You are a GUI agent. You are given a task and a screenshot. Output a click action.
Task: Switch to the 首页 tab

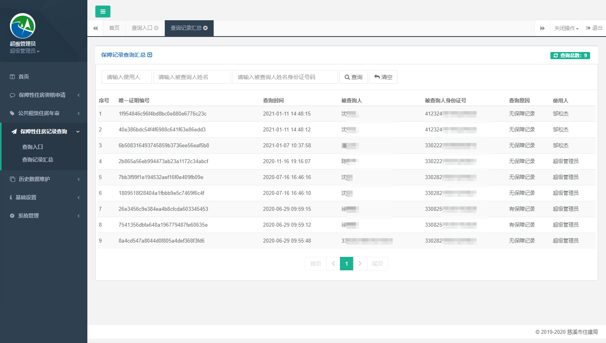pos(114,28)
